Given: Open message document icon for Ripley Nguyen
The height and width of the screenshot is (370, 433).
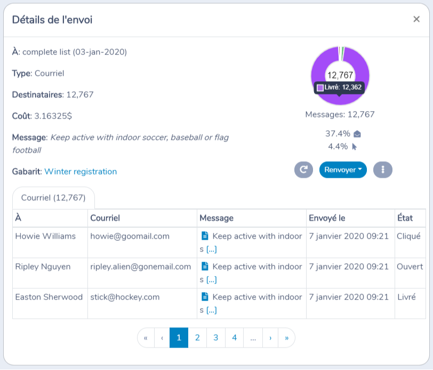Looking at the screenshot, I should click(205, 266).
